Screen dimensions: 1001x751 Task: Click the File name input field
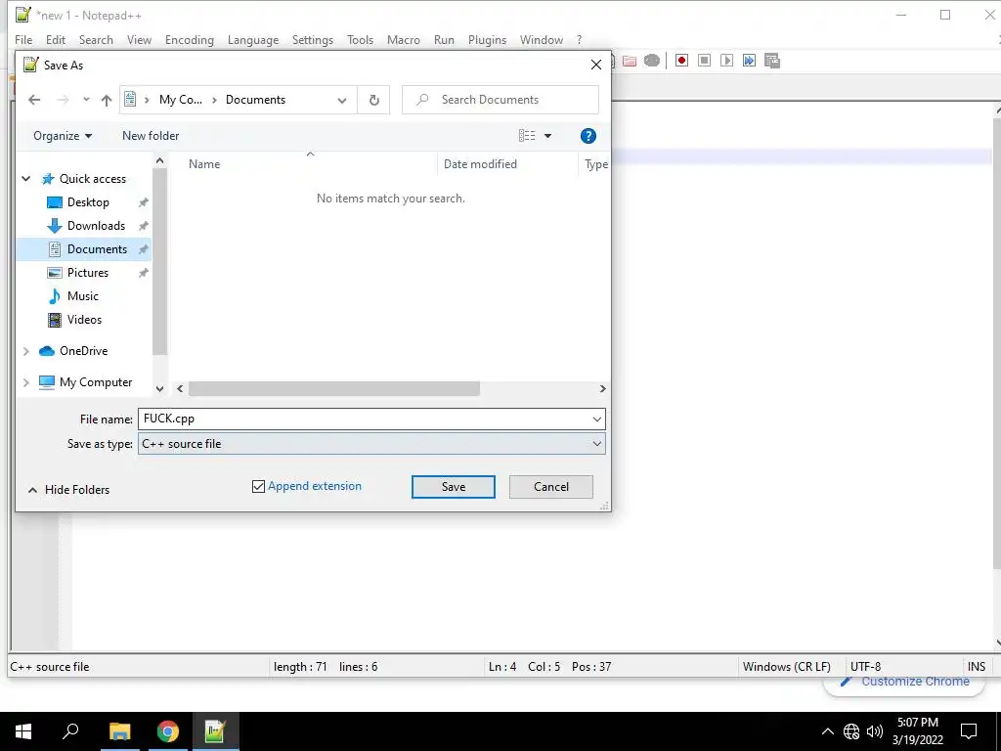point(364,419)
